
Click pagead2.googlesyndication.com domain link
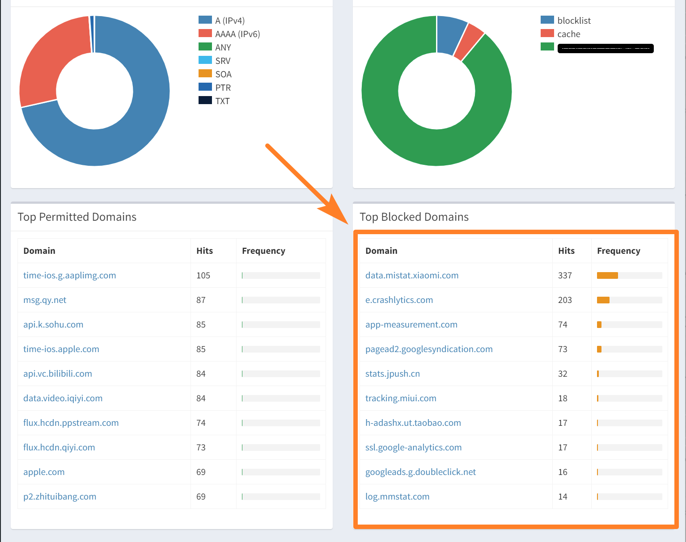pyautogui.click(x=429, y=349)
